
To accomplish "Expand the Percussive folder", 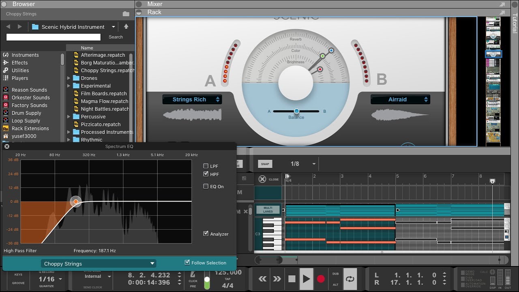I will click(x=69, y=117).
